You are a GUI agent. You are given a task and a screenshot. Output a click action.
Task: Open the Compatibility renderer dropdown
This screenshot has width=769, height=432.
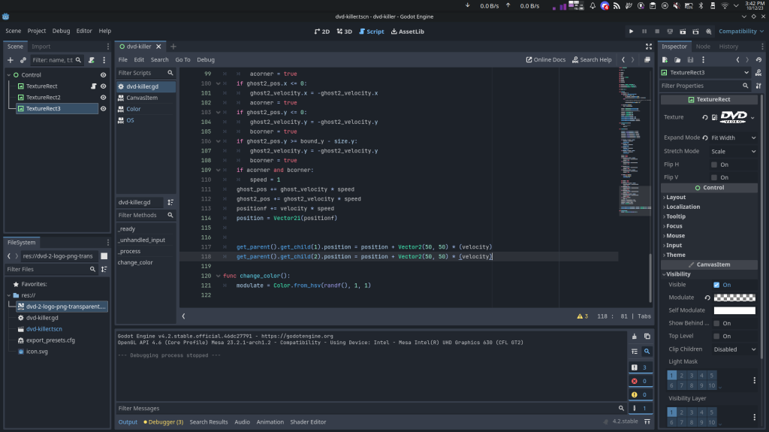click(741, 32)
